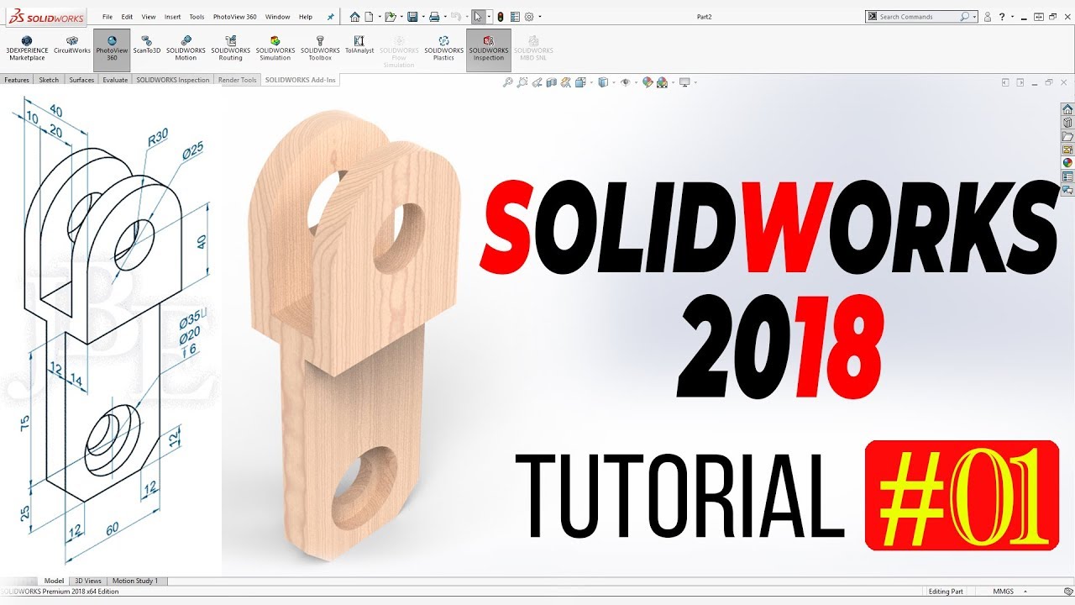The width and height of the screenshot is (1075, 605).
Task: Click the Open file folder icon
Action: click(x=391, y=17)
